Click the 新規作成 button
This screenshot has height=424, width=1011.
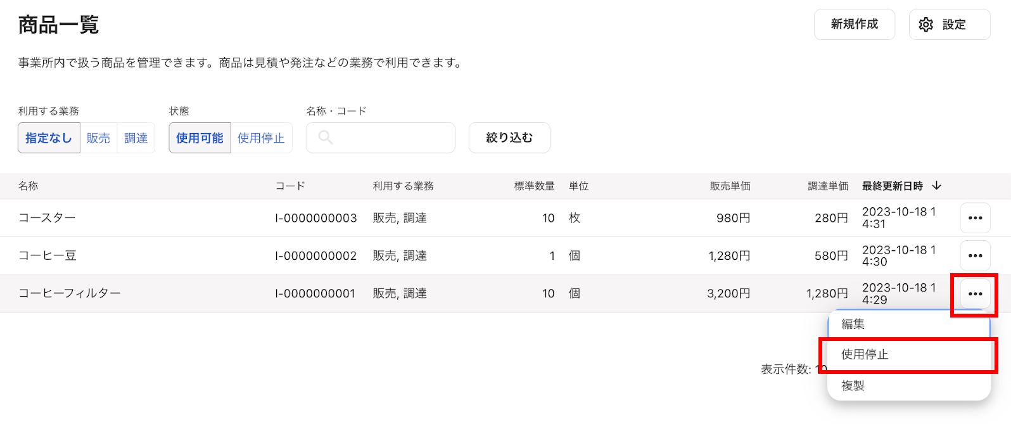tap(855, 25)
